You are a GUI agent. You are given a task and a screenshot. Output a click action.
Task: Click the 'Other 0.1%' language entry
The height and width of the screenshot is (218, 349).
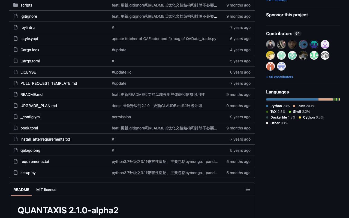pyautogui.click(x=277, y=123)
